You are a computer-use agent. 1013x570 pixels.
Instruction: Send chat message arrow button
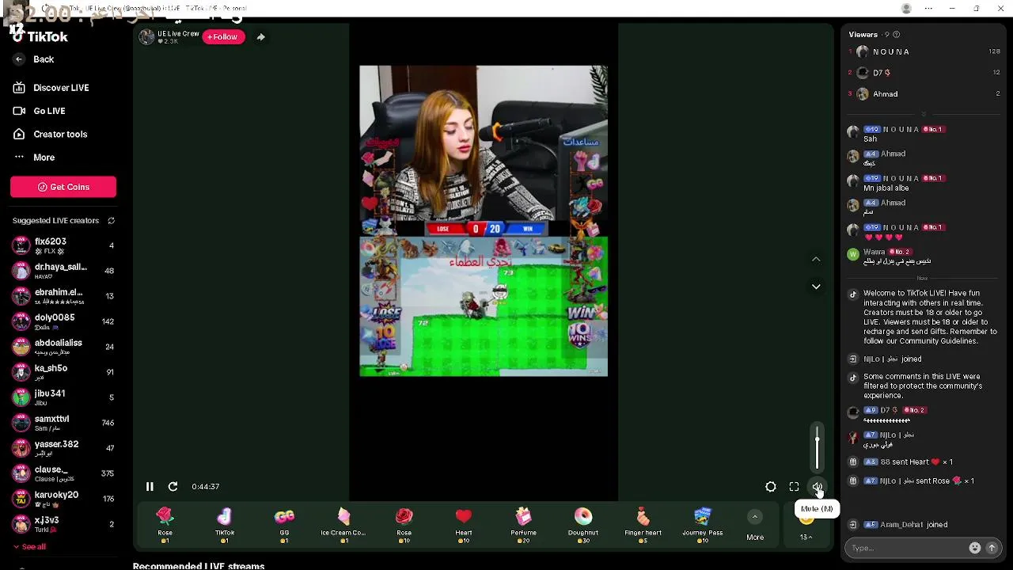(992, 548)
